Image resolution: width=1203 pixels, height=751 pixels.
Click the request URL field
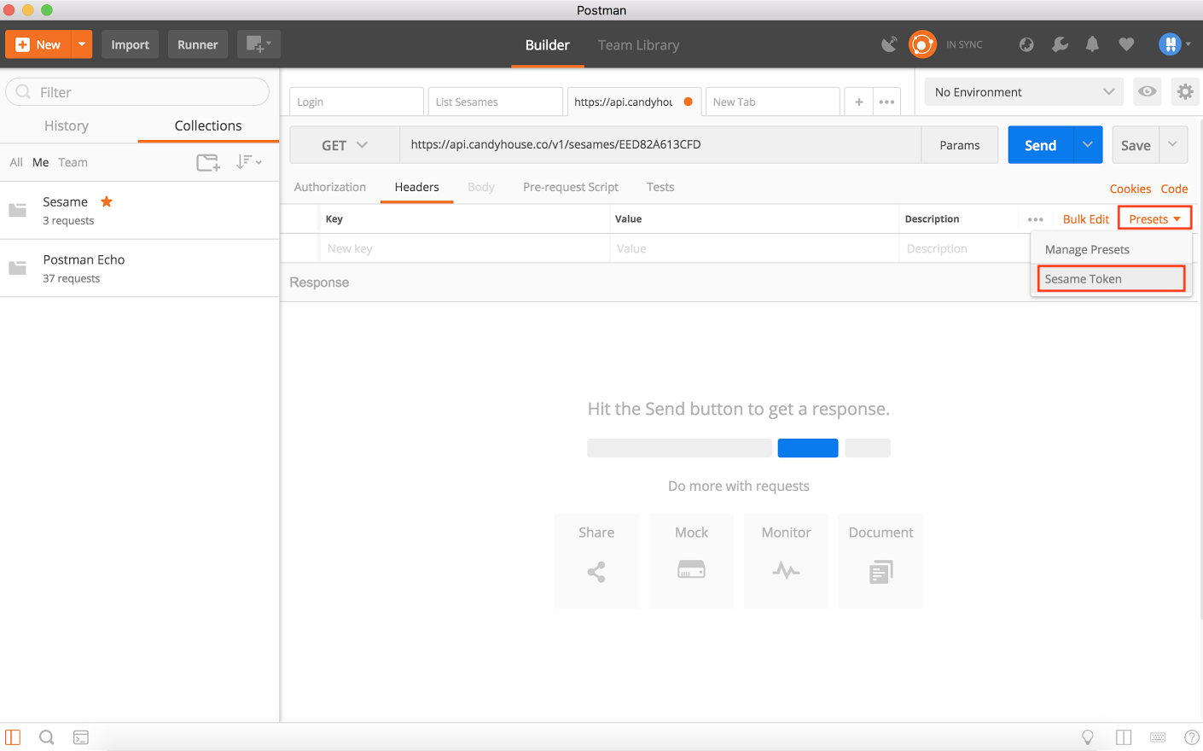[x=660, y=144]
